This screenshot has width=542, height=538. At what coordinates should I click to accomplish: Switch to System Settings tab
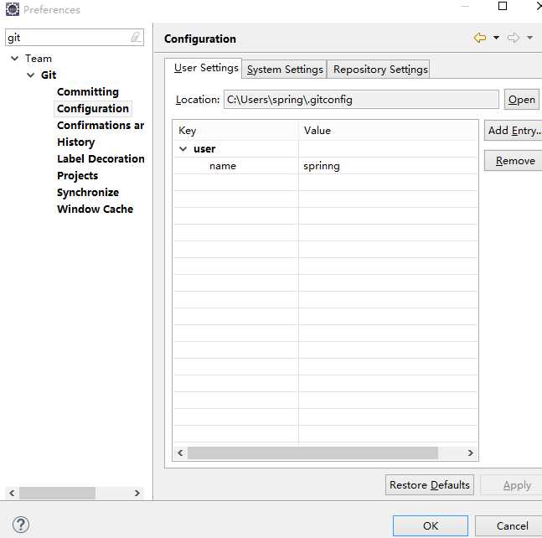point(285,70)
